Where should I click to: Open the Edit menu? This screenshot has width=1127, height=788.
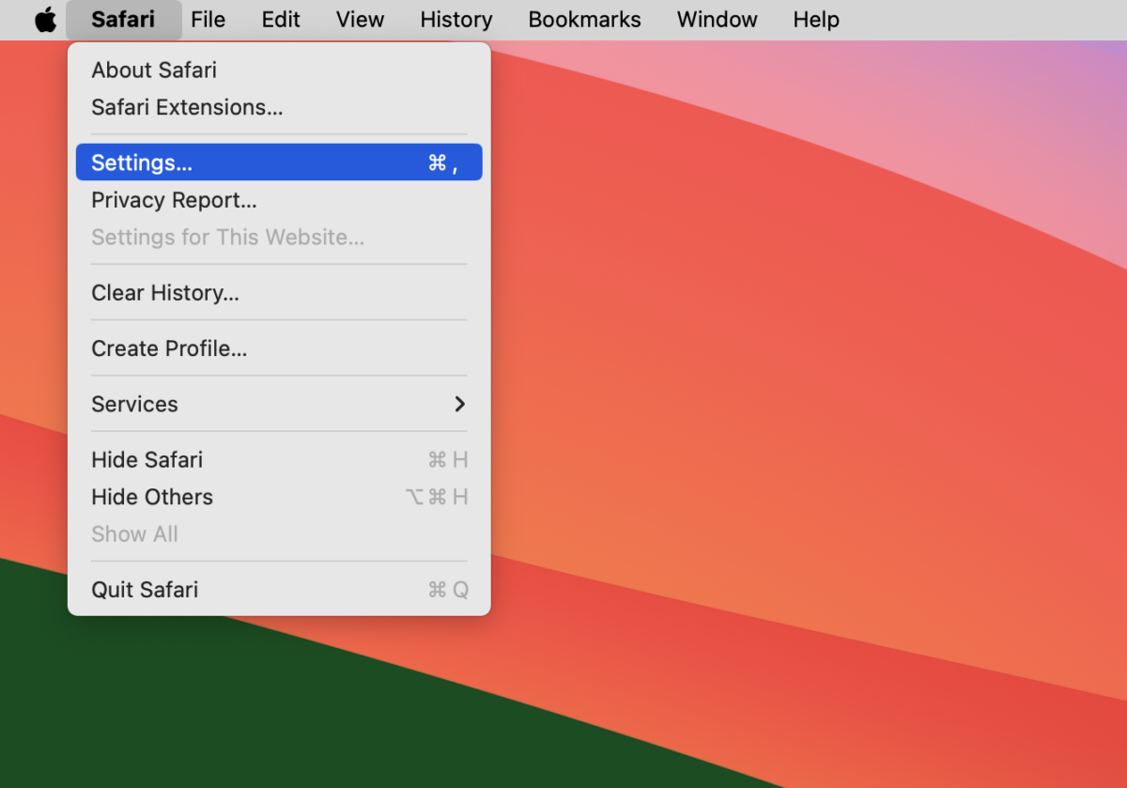[x=281, y=20]
